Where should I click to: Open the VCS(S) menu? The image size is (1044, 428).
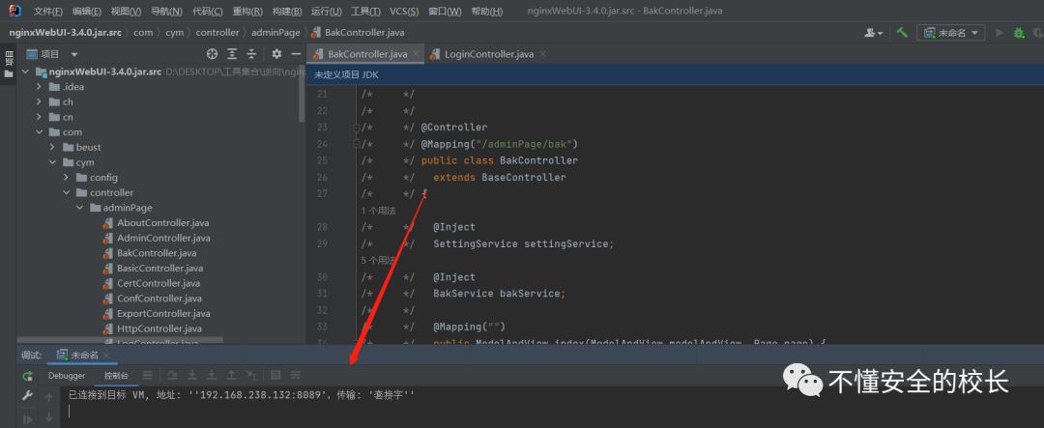point(404,12)
